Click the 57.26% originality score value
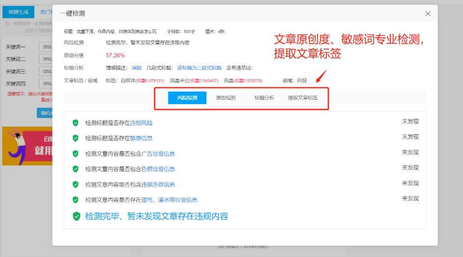This screenshot has height=257, width=463. tap(115, 56)
